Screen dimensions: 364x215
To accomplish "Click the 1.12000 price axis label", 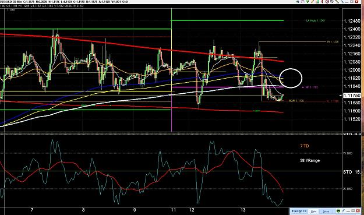I will 352,70.
